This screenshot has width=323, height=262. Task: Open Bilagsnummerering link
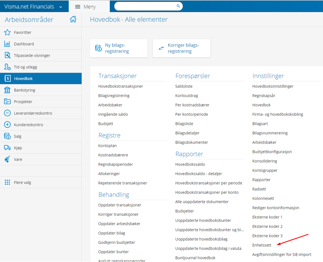click(270, 133)
